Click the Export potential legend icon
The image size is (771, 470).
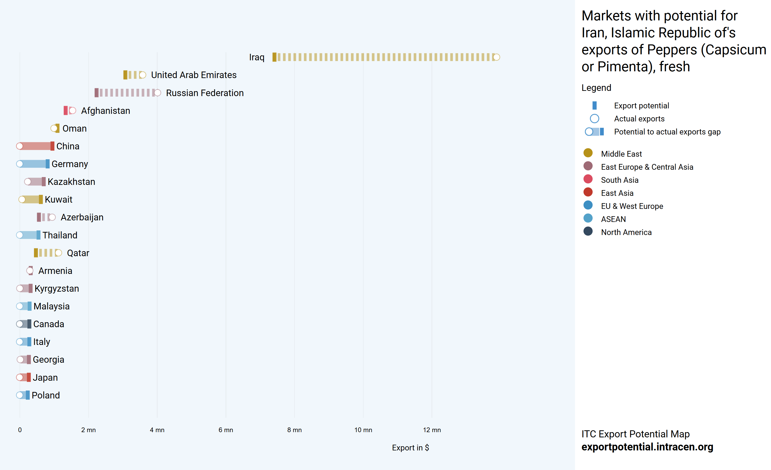[595, 106]
